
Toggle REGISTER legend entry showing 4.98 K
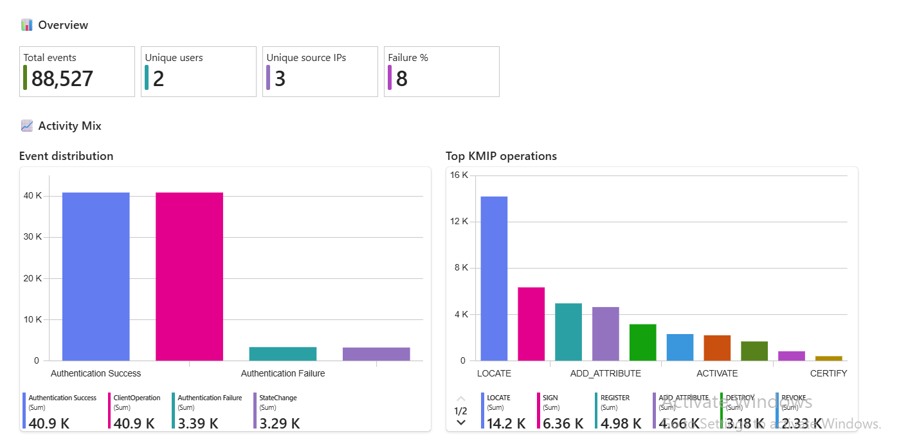click(x=619, y=411)
